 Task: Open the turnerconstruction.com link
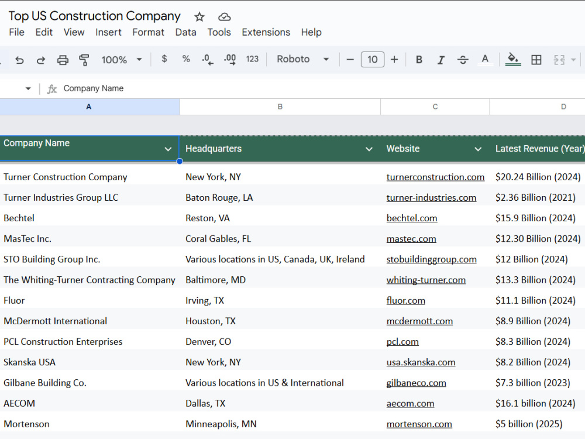[435, 177]
